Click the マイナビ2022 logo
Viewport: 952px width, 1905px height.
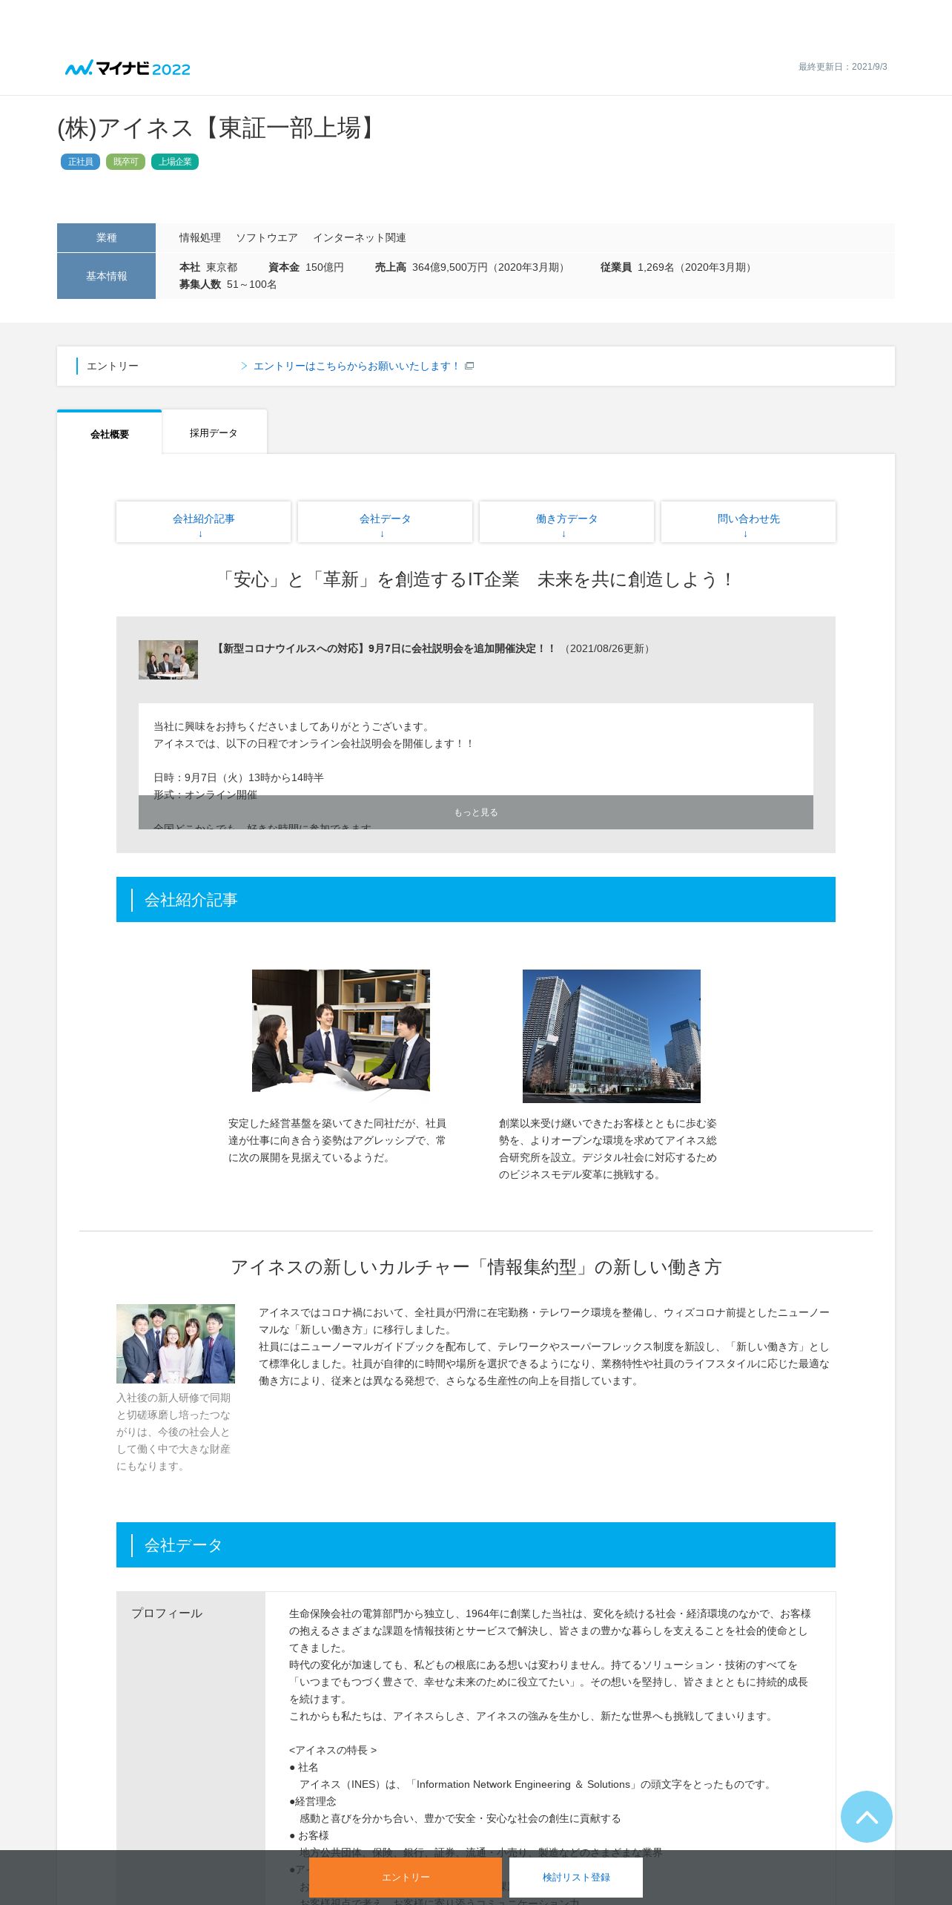tap(128, 68)
